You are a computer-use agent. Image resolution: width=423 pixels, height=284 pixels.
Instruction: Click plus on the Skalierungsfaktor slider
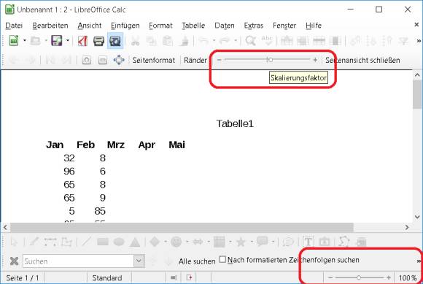point(315,60)
